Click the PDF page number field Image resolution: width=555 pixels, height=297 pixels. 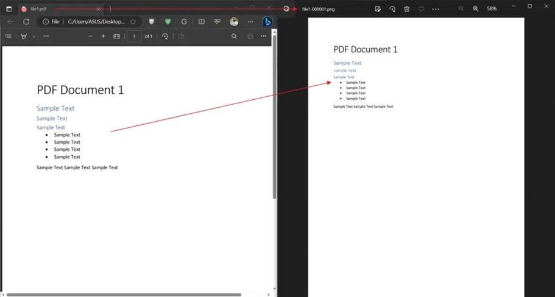coord(134,36)
